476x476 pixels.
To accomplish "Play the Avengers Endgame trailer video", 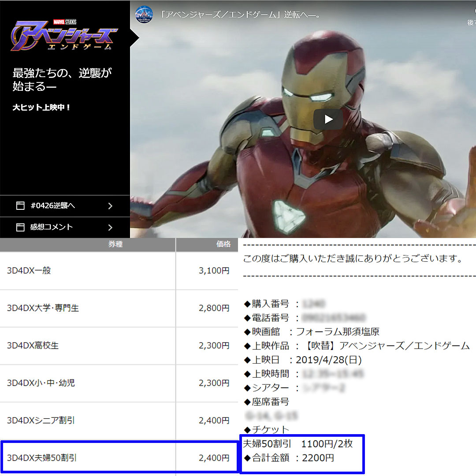I will coord(328,119).
